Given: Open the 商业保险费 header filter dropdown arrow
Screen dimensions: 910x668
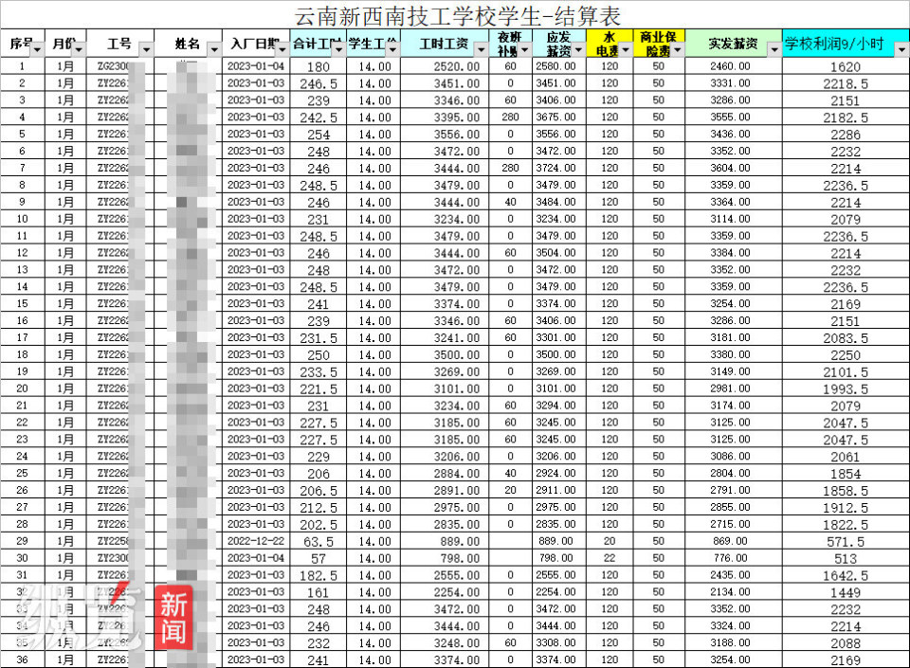Looking at the screenshot, I should pos(677,50).
